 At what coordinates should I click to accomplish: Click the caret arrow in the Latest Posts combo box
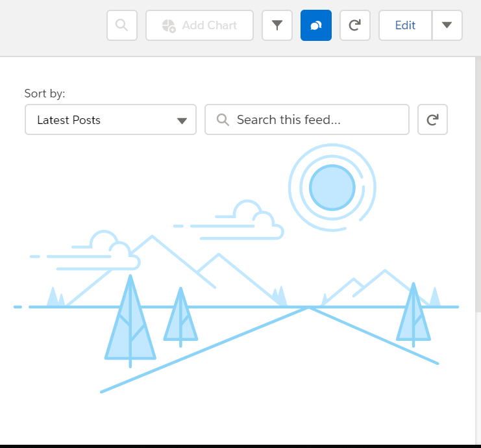tap(182, 121)
